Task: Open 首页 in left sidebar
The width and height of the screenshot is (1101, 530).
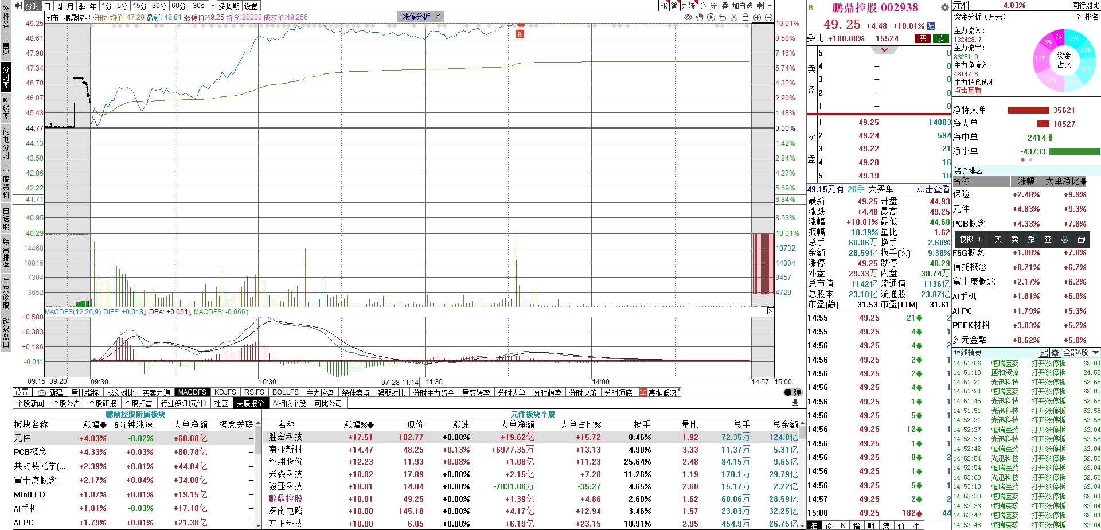Action: (6, 48)
